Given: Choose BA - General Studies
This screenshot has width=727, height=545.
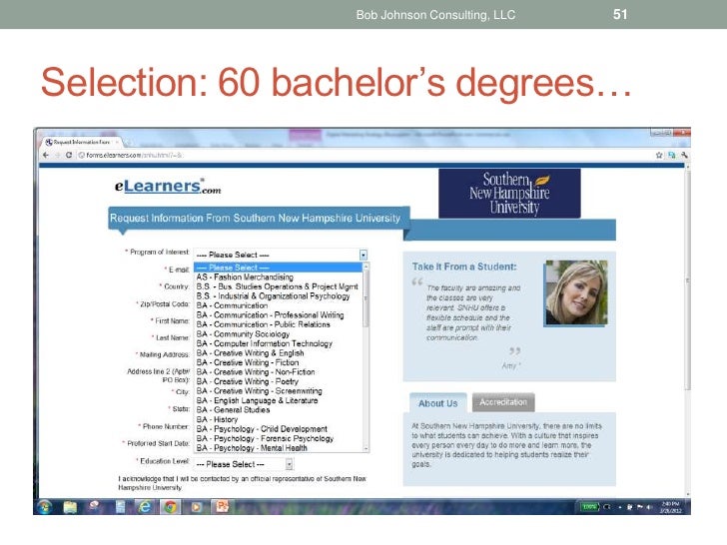Looking at the screenshot, I should (279, 409).
